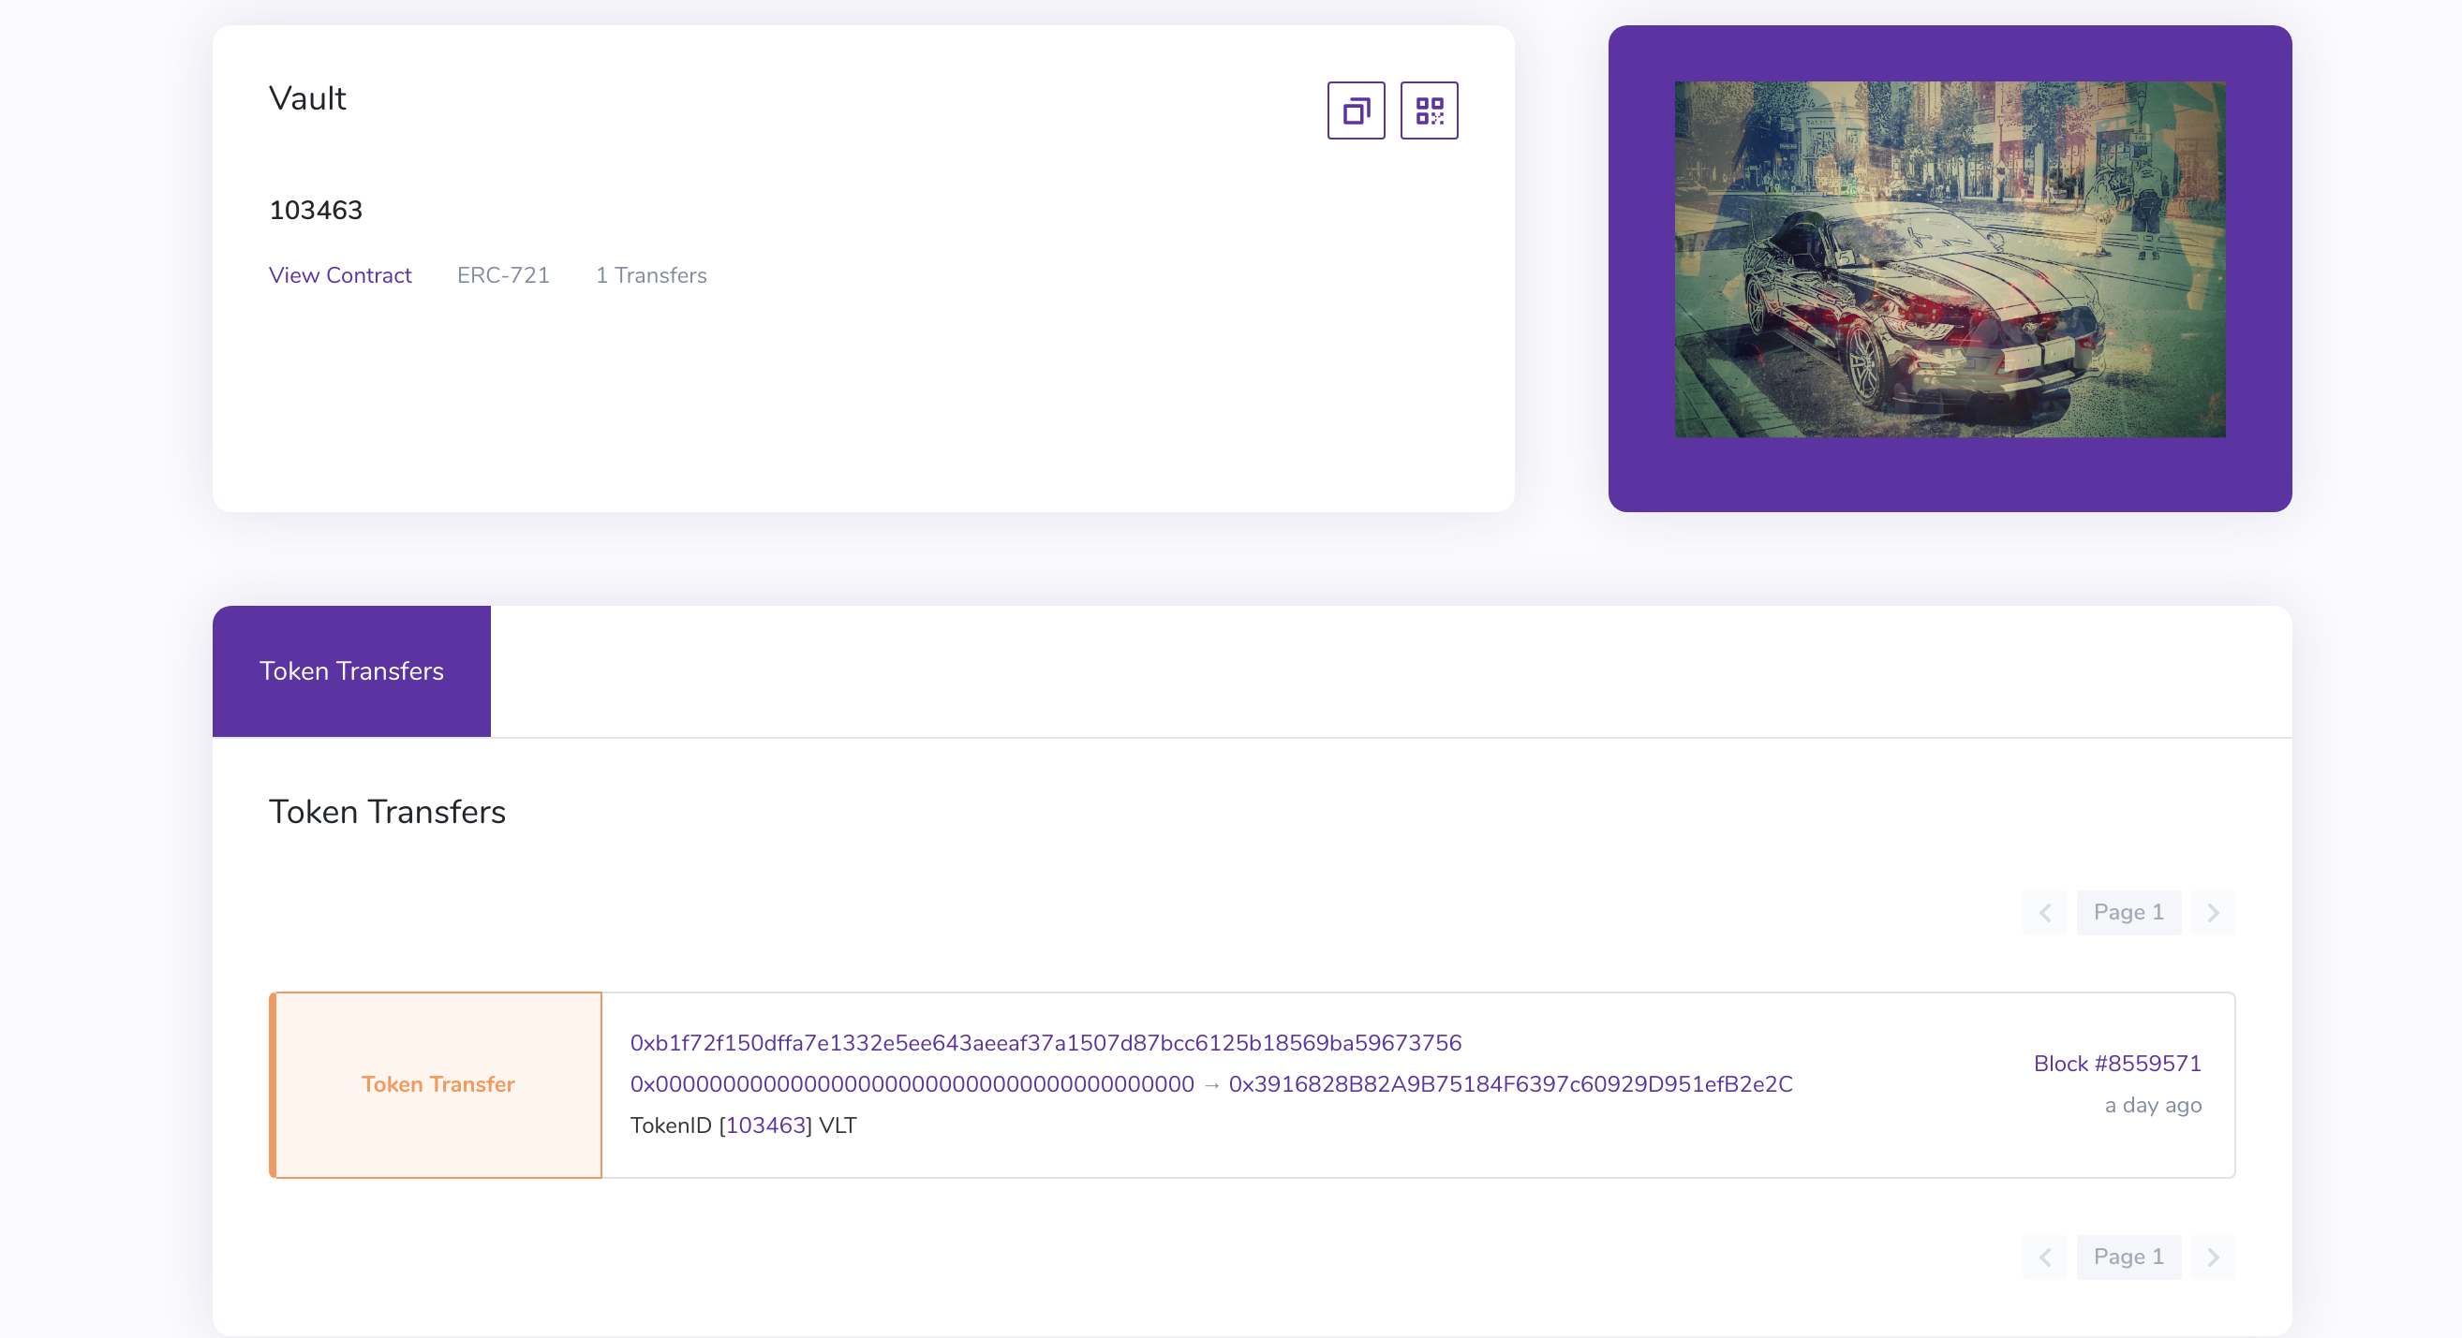Open recipient address 0x3916828B82A9B75184F6397c60929D951efB2e2C
The height and width of the screenshot is (1338, 2462).
click(1510, 1084)
